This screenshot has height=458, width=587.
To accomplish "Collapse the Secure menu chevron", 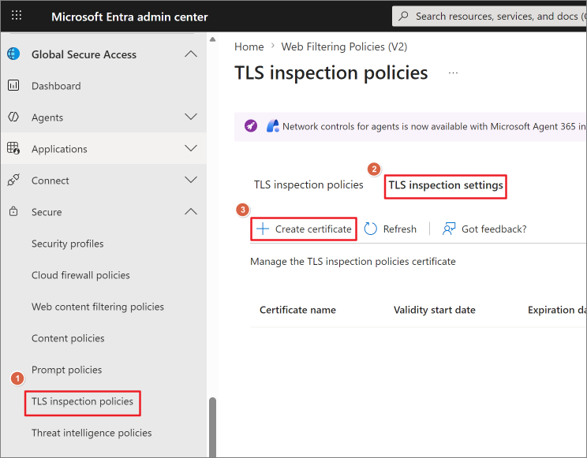I will click(191, 211).
